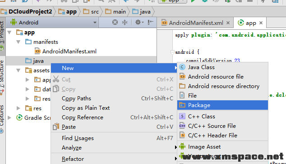Create new Image Asset
The height and width of the screenshot is (164, 286).
[x=222, y=147]
